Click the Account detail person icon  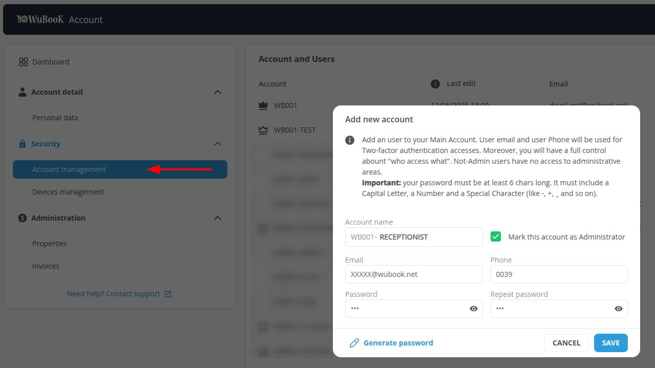(23, 92)
